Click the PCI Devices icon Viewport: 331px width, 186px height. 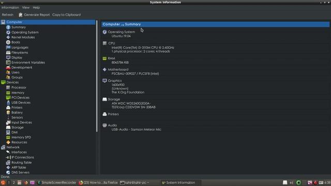coord(8,98)
